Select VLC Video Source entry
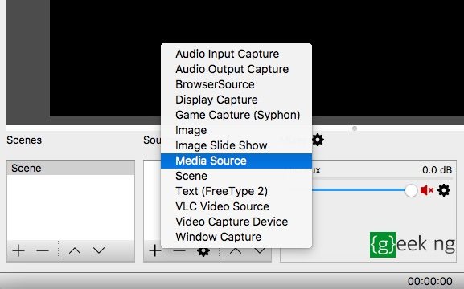 point(236,206)
